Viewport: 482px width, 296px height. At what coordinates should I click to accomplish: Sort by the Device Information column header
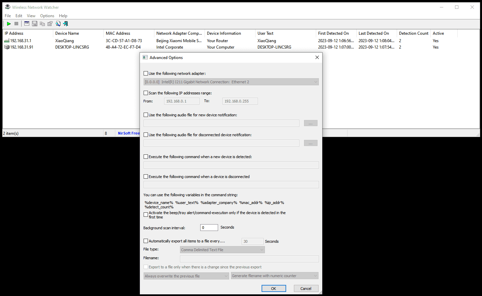pyautogui.click(x=230, y=33)
